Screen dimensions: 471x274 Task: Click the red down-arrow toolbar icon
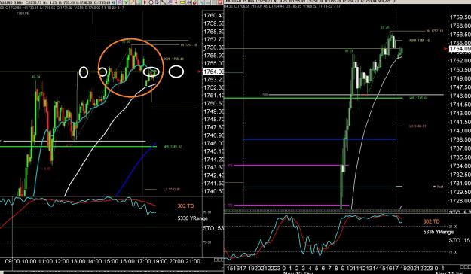tap(176, 2)
